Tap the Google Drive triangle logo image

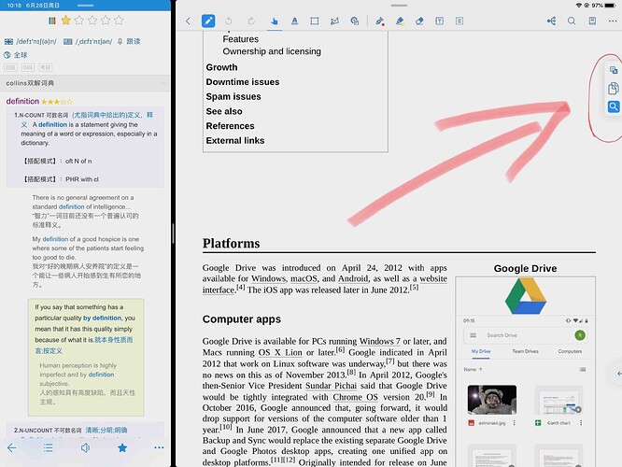(x=525, y=296)
